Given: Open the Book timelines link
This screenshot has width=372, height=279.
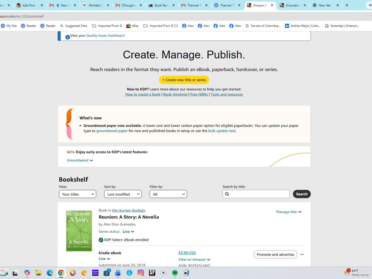Looking at the screenshot, I should (x=175, y=95).
